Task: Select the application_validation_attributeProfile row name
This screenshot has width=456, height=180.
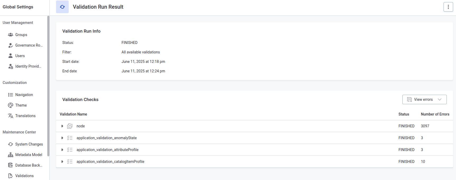Action: pos(107,150)
